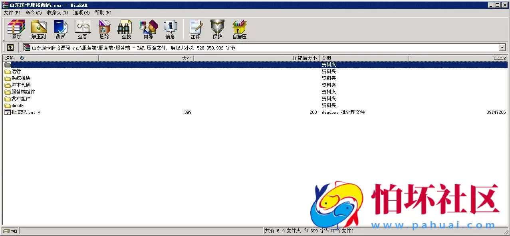Open the 运行 folder

[x=16, y=71]
